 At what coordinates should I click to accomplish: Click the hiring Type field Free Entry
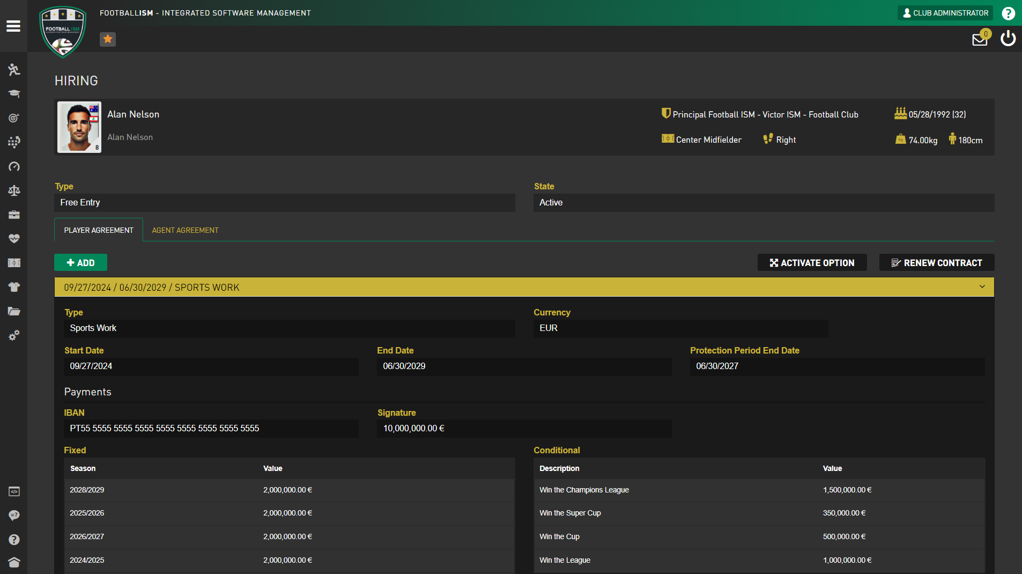coord(285,202)
